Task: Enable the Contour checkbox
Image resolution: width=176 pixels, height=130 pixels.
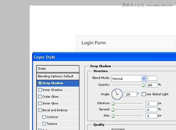Action: coord(44,117)
